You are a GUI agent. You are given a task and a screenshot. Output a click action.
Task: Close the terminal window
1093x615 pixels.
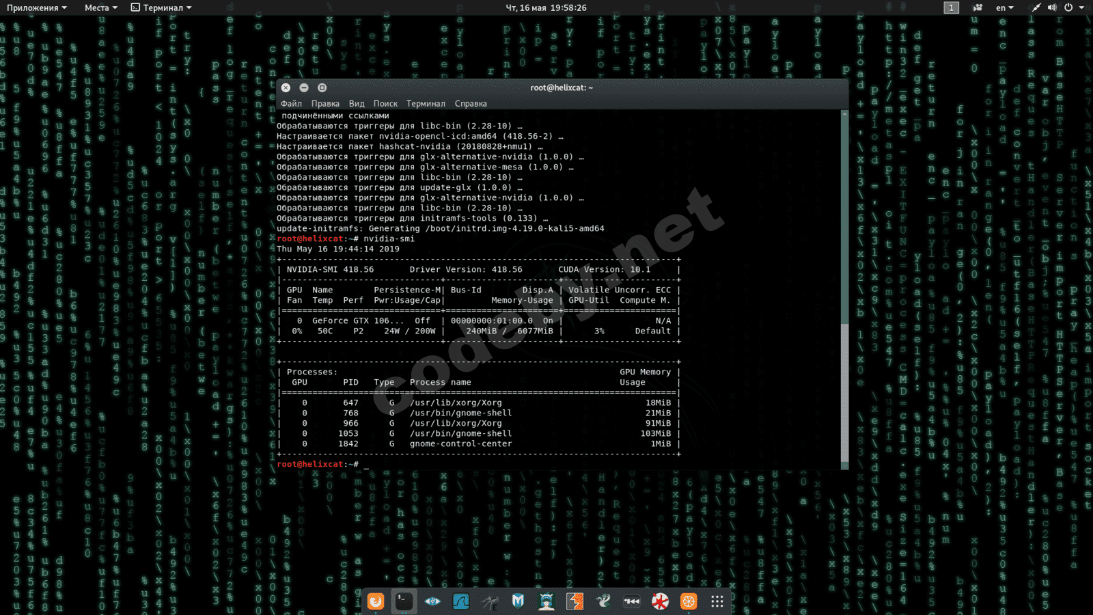(286, 87)
